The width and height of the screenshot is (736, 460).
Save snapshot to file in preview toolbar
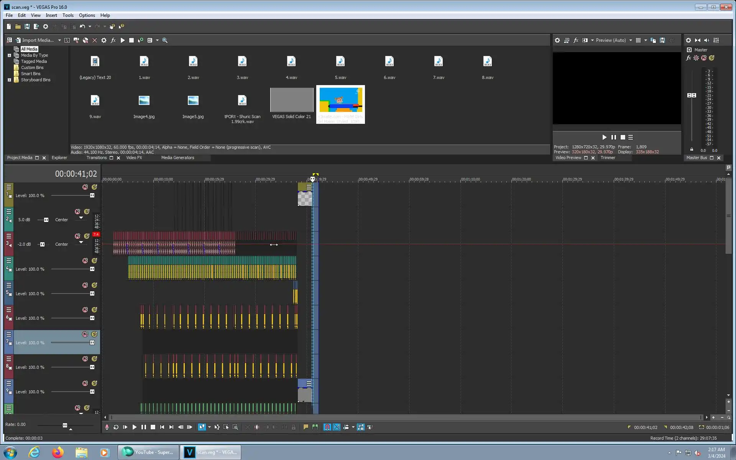point(662,40)
